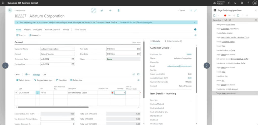258x125 pixels.
Task: Click the Delete Line button
Action: [76, 80]
